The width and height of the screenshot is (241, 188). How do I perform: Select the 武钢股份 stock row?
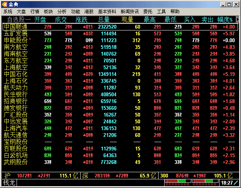point(120,162)
